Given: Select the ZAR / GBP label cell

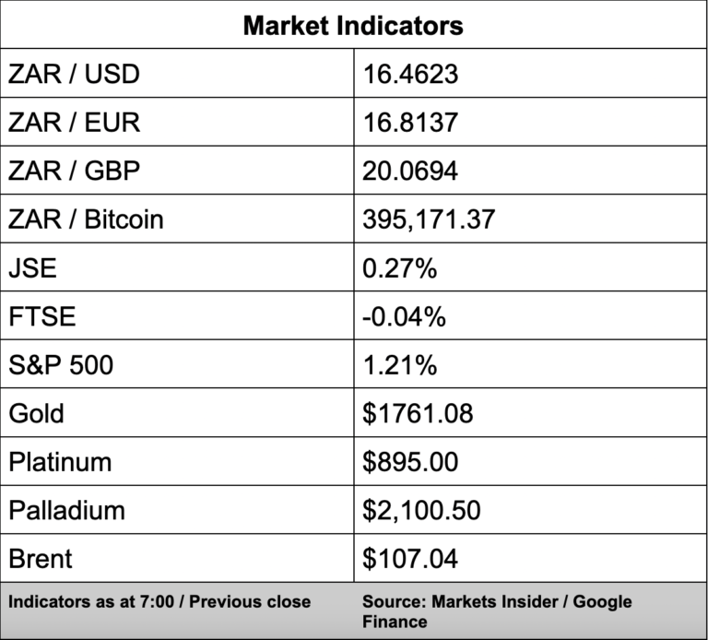Looking at the screenshot, I should click(74, 171).
